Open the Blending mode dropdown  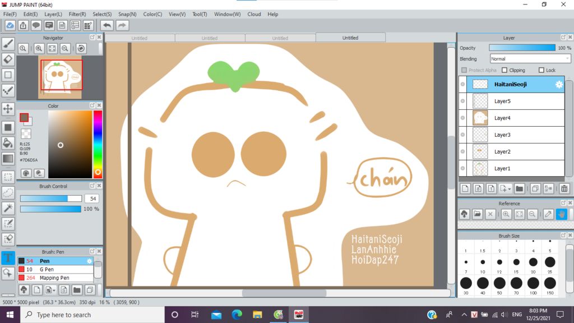[530, 58]
